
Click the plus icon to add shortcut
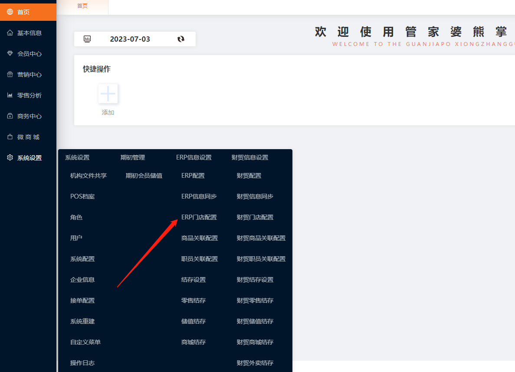tap(108, 94)
